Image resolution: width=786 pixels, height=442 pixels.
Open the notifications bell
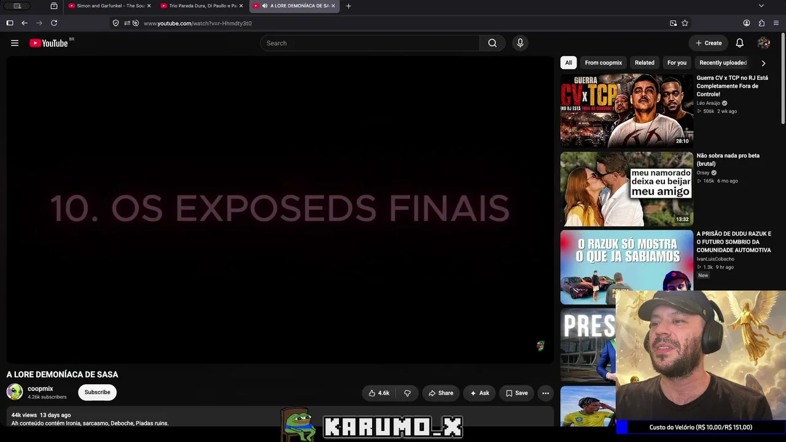click(x=740, y=43)
